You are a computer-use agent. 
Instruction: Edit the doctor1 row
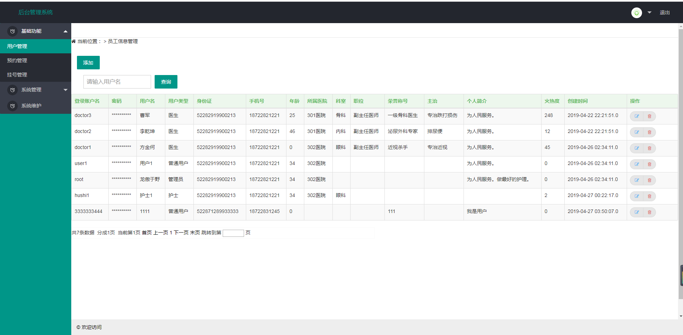pyautogui.click(x=637, y=148)
